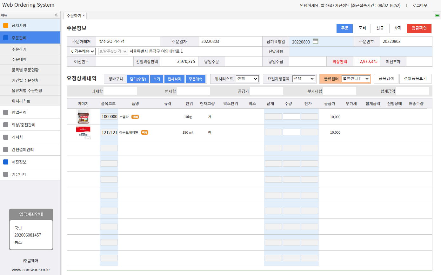Click the 품목코드 field for 아몬드베지밀

[109, 132]
